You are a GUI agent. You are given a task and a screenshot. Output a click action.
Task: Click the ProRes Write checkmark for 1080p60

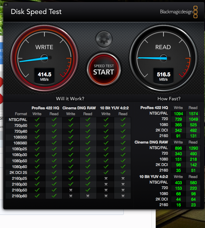[x=37, y=167]
